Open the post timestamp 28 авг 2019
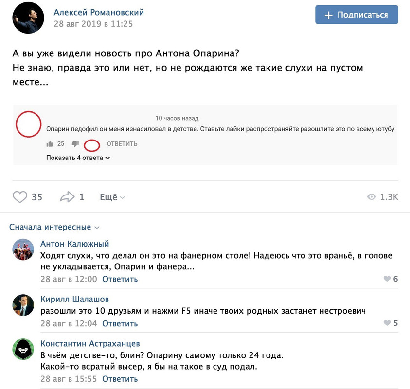 [x=93, y=24]
